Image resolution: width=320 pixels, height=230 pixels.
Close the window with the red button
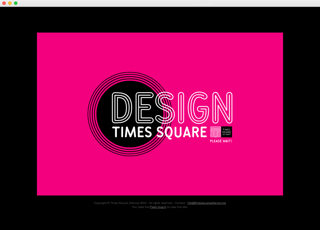coord(4,3)
